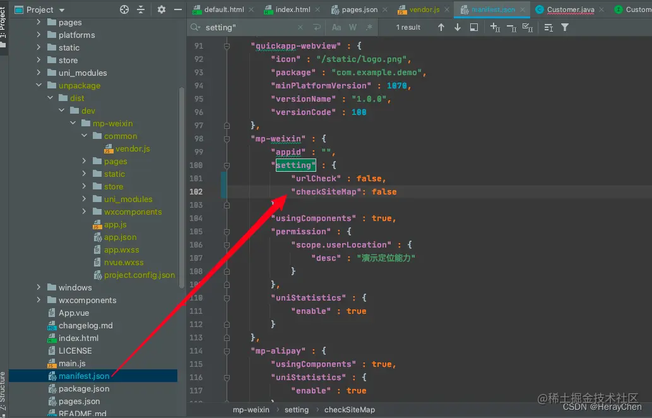Click the multiple-lines results icon
The image size is (652, 418).
click(548, 27)
